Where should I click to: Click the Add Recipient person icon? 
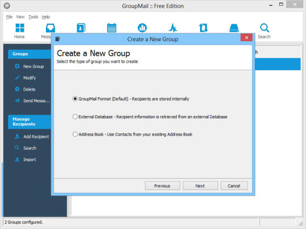click(x=17, y=136)
